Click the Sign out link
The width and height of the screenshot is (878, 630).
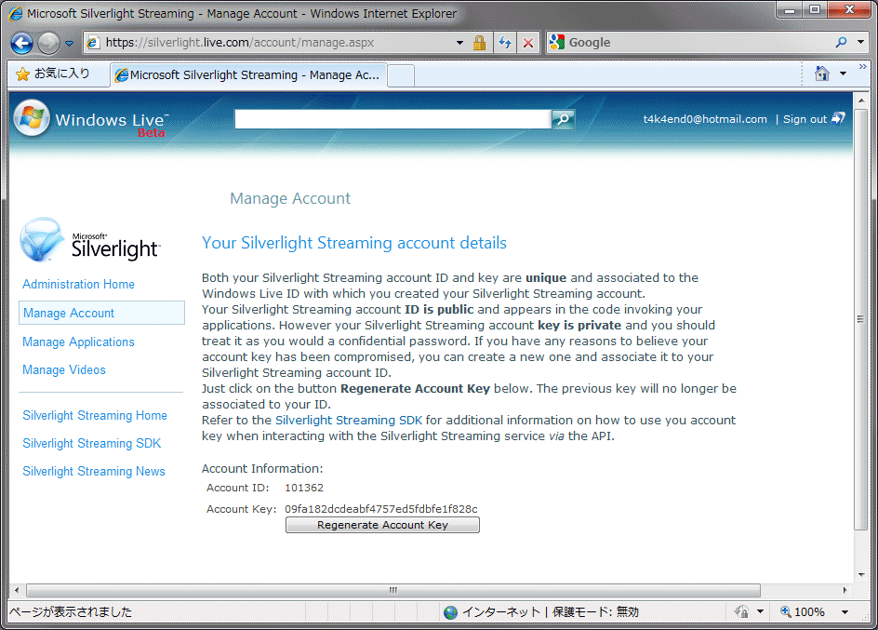[x=805, y=119]
